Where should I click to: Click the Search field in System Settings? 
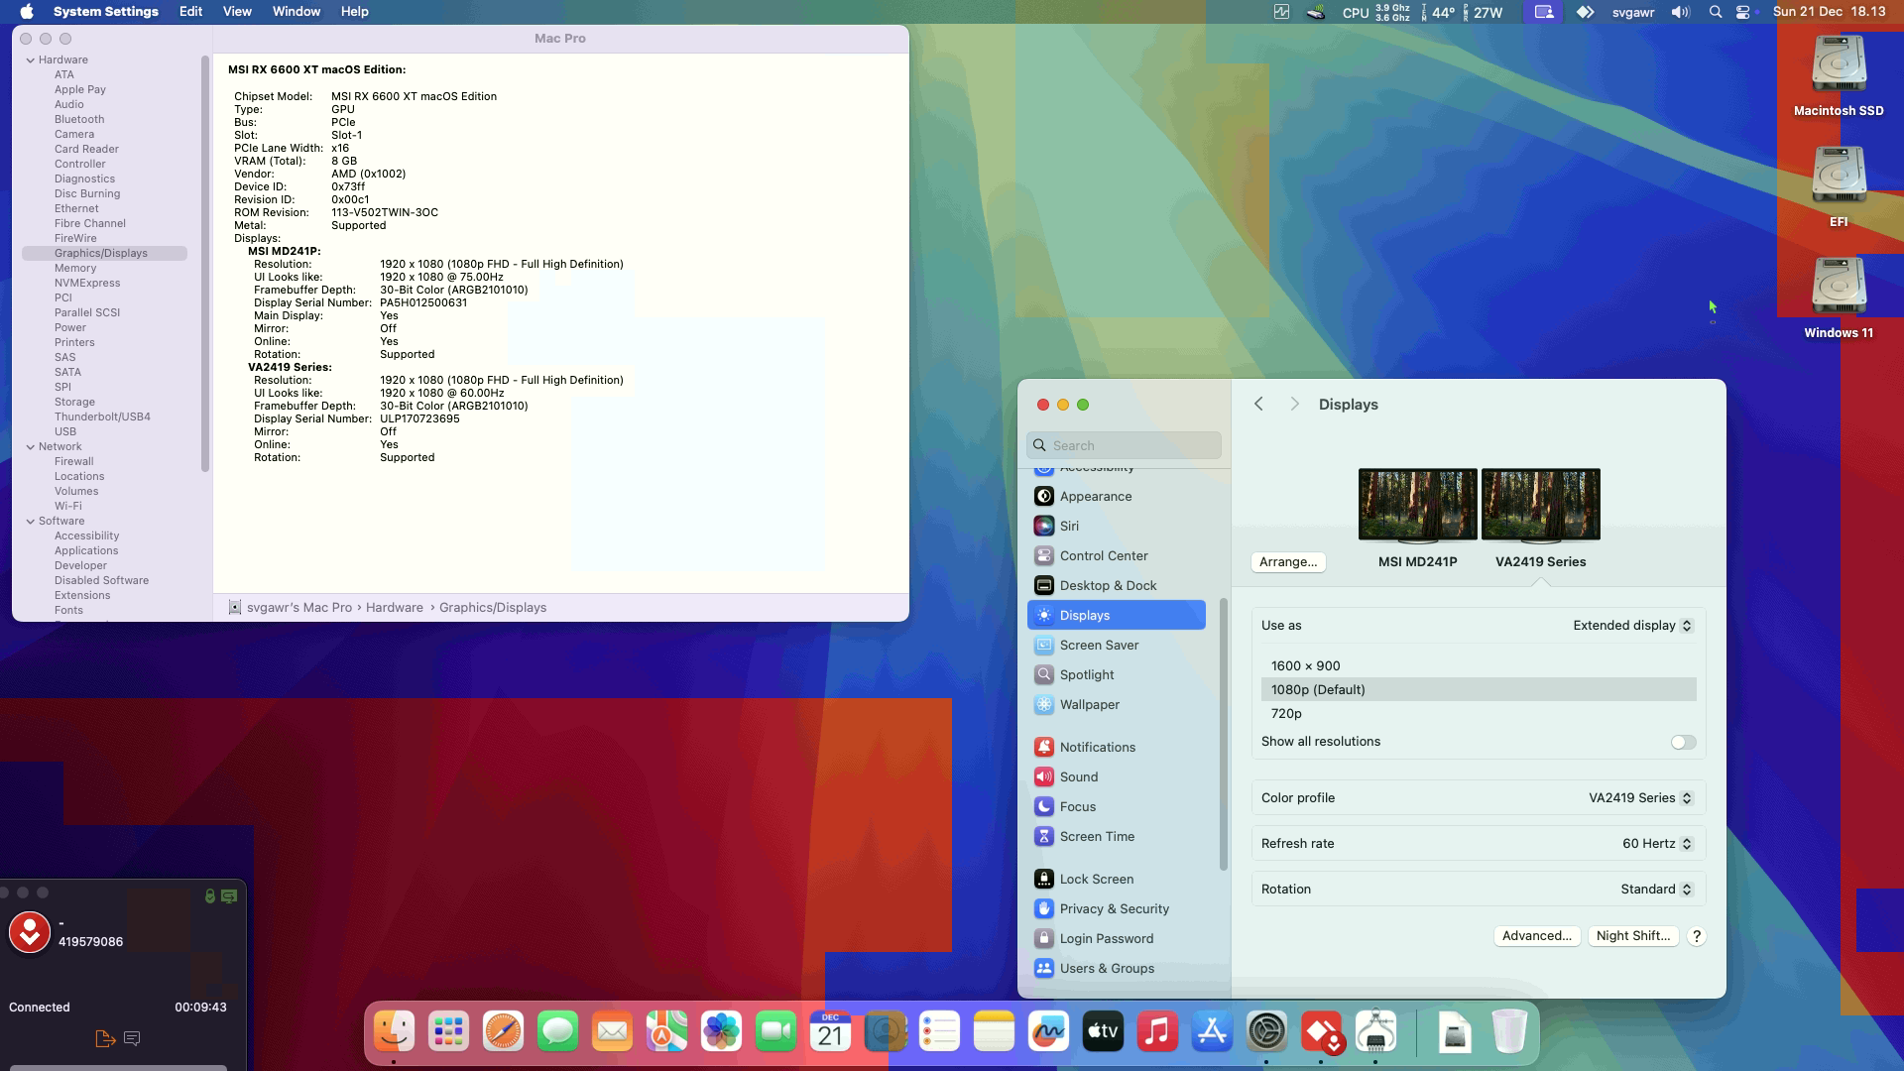click(1124, 446)
